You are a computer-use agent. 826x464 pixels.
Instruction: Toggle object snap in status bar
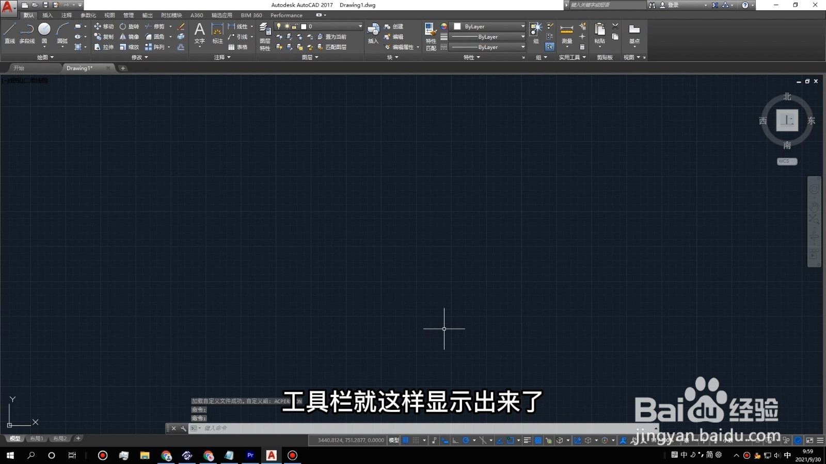[510, 440]
